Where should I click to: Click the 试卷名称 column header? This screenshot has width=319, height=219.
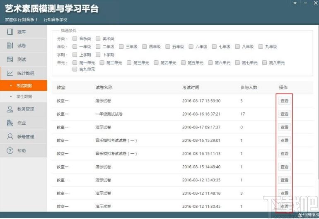pyautogui.click(x=104, y=88)
